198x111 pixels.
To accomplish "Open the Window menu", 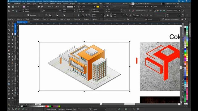I will pyautogui.click(x=95, y=3).
